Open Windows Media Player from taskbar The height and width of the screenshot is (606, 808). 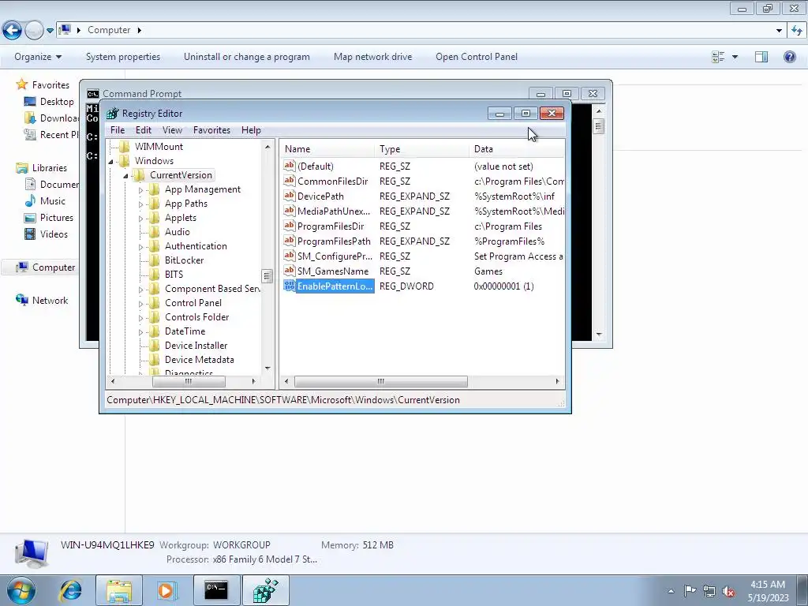tap(166, 590)
